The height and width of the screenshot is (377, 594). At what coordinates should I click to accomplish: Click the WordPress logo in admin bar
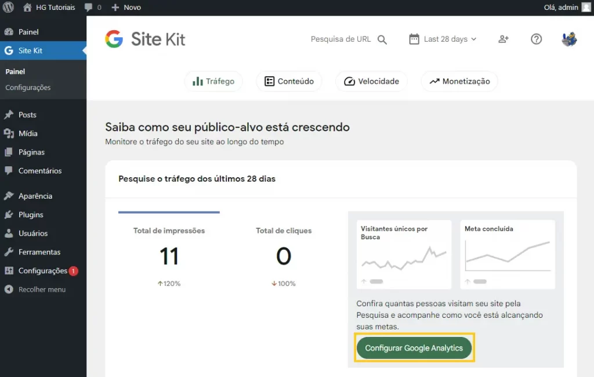[x=8, y=7]
